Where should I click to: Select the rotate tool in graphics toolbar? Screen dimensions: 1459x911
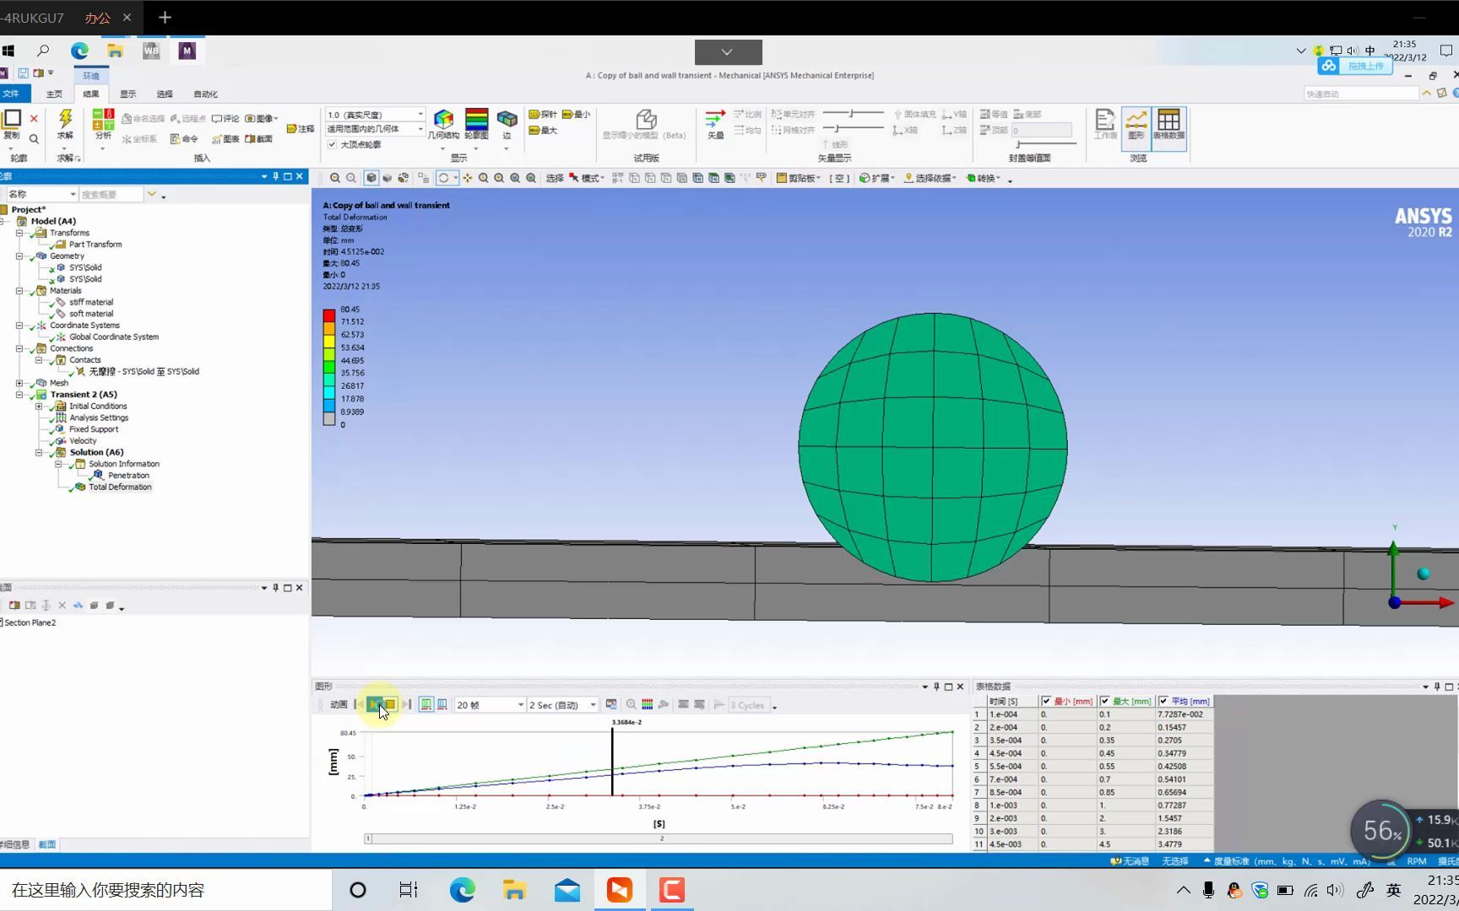(442, 178)
